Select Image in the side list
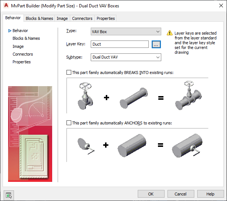The height and width of the screenshot is (201, 227). (18, 46)
